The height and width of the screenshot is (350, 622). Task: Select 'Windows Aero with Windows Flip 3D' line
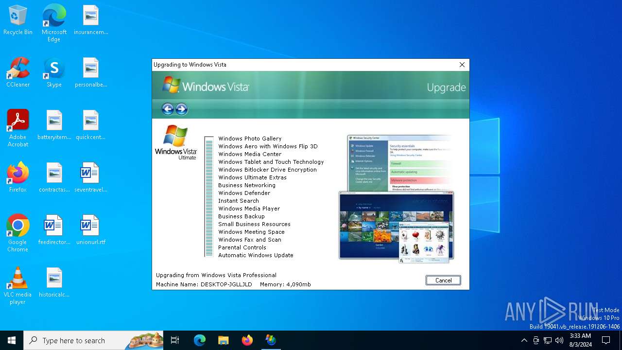(x=268, y=146)
